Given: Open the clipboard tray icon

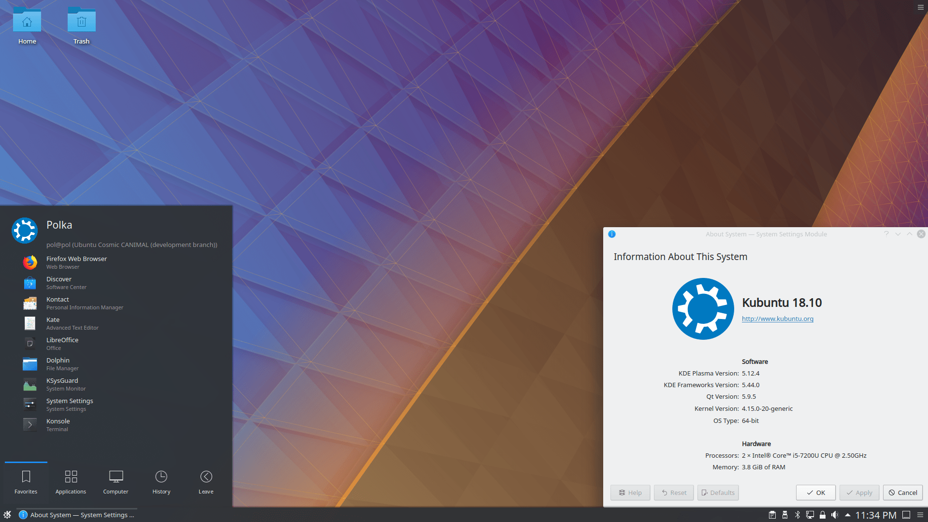Looking at the screenshot, I should (x=772, y=515).
